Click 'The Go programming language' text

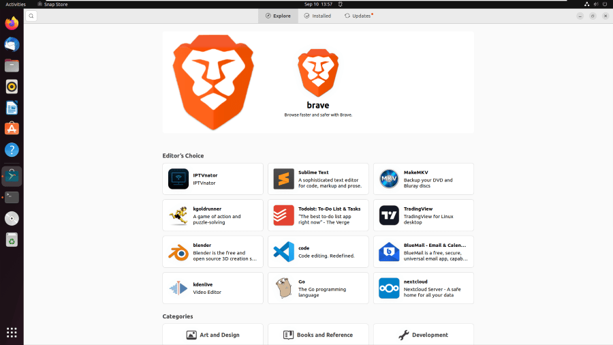point(322,292)
